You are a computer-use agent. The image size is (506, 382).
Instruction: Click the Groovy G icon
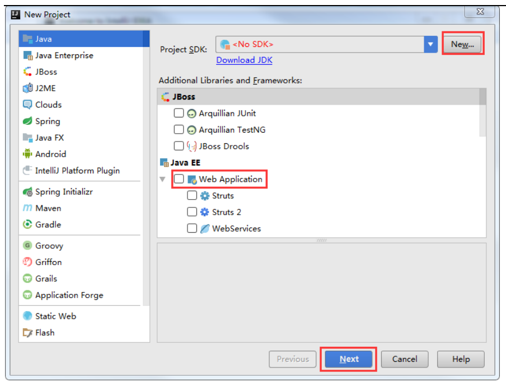pyautogui.click(x=28, y=246)
